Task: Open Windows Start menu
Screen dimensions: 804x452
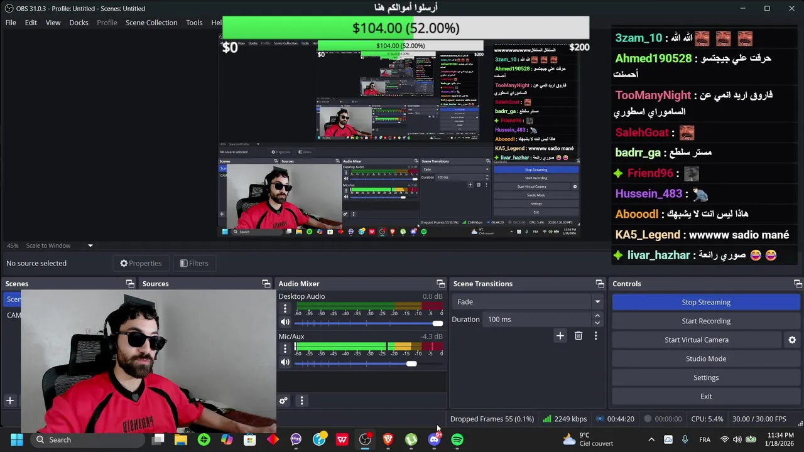Action: pyautogui.click(x=17, y=439)
